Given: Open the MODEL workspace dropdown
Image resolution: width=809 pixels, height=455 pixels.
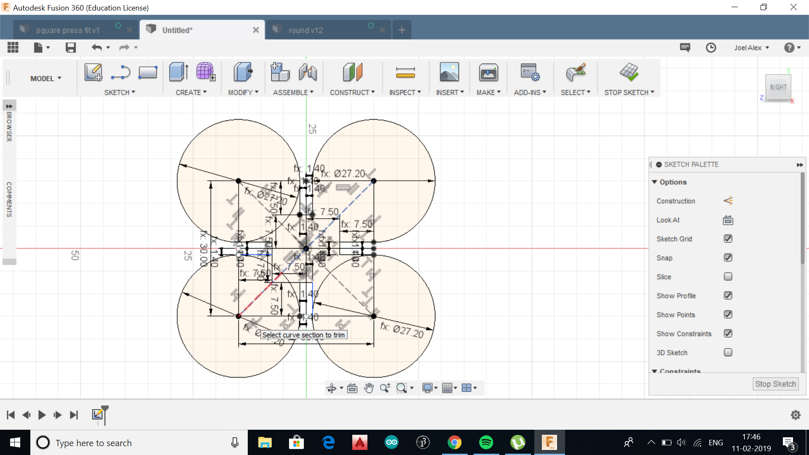Looking at the screenshot, I should click(x=46, y=78).
